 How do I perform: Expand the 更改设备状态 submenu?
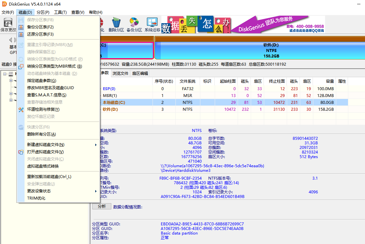(96, 191)
